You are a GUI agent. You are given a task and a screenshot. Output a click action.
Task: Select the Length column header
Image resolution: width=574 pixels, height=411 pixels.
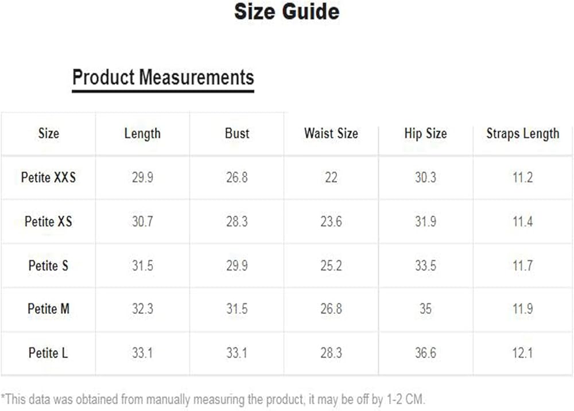tap(142, 134)
